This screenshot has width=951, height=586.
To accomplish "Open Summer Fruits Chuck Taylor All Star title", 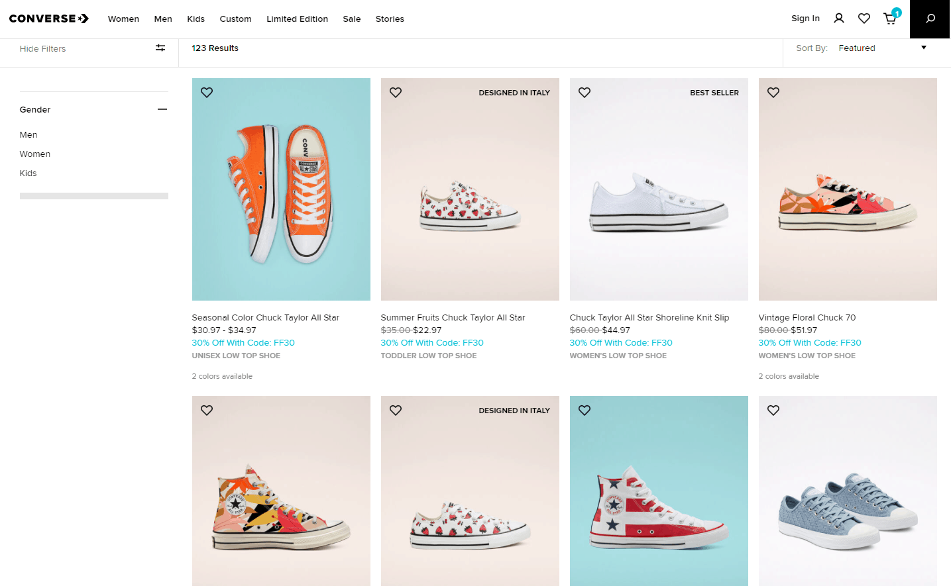I will point(453,318).
